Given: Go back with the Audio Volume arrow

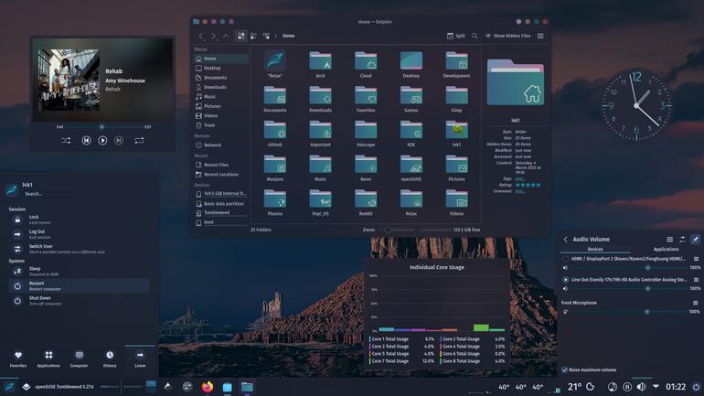Looking at the screenshot, I should [566, 240].
